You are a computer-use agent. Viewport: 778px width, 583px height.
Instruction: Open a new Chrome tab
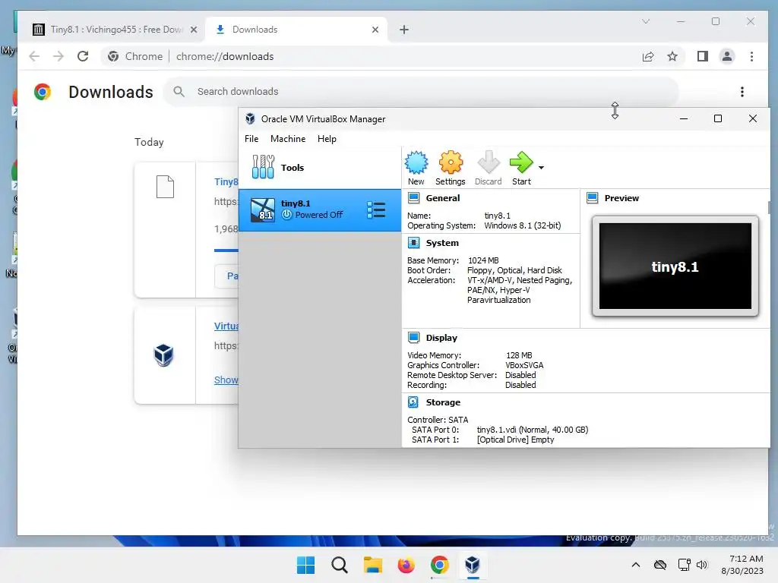(404, 30)
